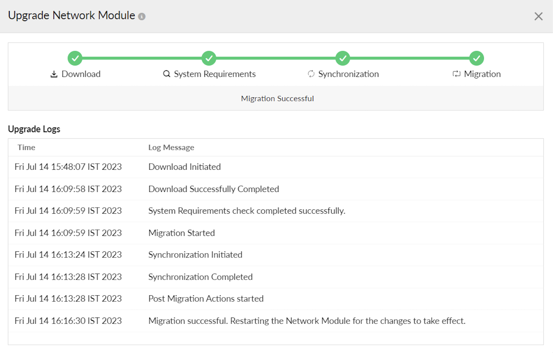This screenshot has width=553, height=353.
Task: Select the System Requirements step label
Action: (x=215, y=74)
